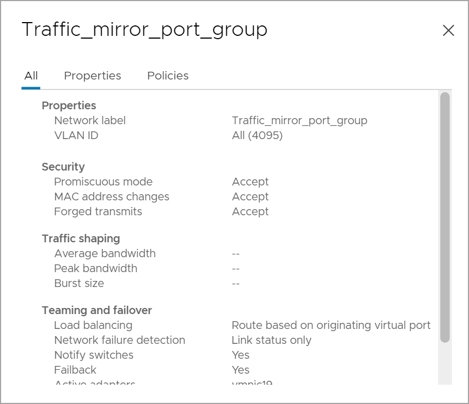Switch to the Properties tab
Viewport: 469px width, 404px height.
click(92, 76)
